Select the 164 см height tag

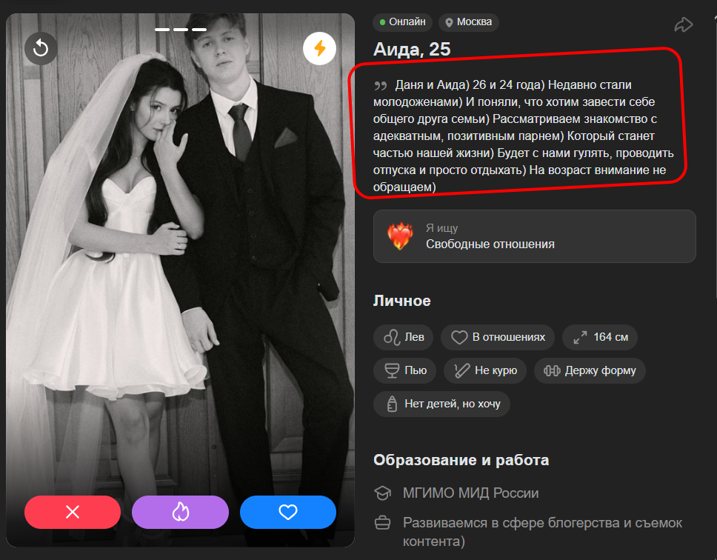(600, 337)
